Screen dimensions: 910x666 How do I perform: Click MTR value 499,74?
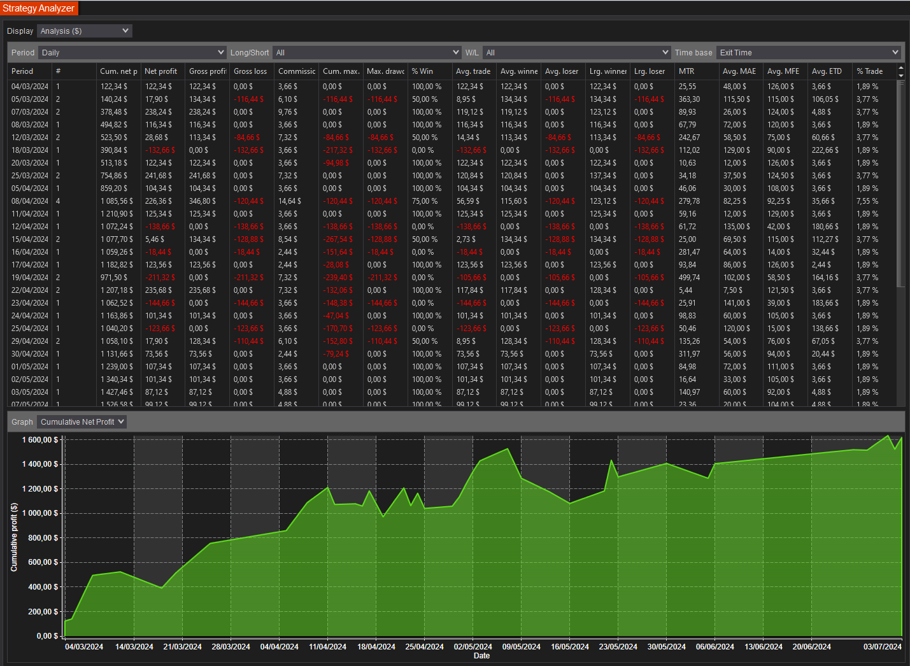click(690, 278)
